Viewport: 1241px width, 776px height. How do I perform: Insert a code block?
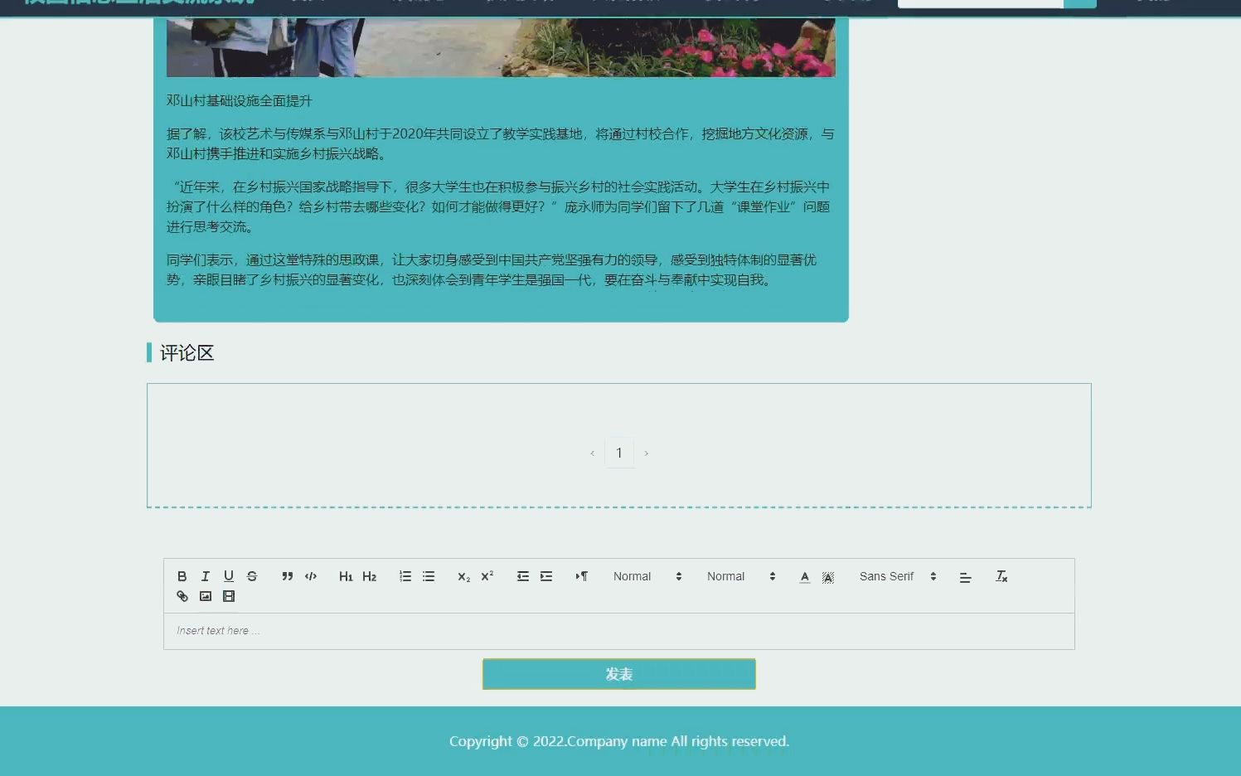click(310, 576)
